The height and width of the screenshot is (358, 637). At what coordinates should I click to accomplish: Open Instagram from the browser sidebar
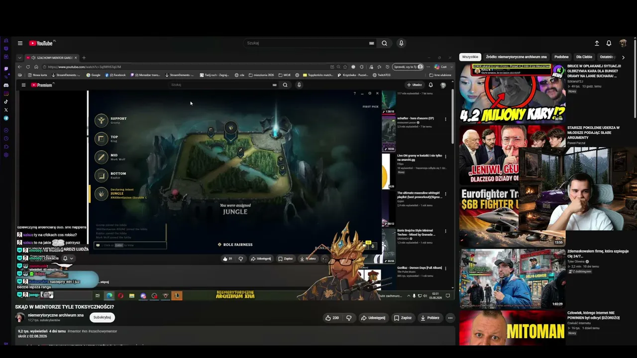(x=6, y=93)
